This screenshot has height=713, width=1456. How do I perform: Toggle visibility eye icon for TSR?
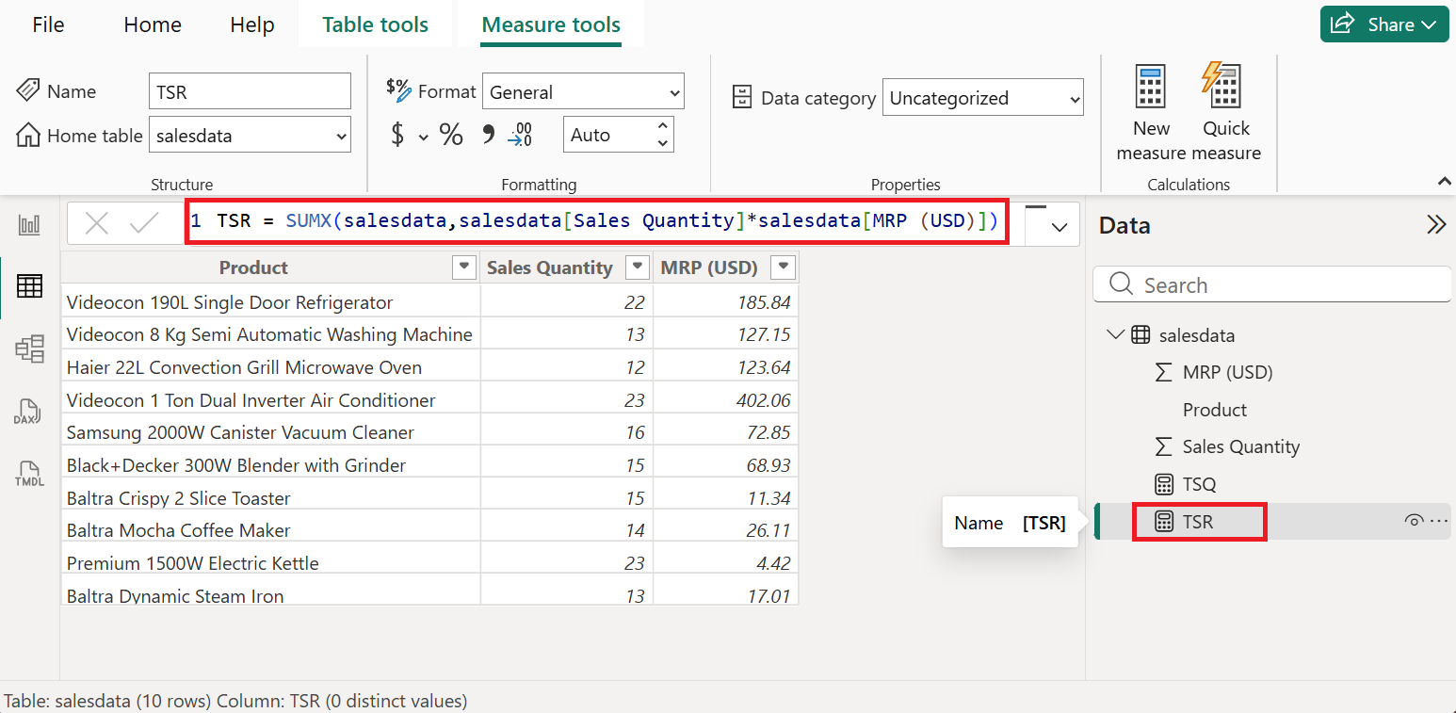tap(1413, 521)
